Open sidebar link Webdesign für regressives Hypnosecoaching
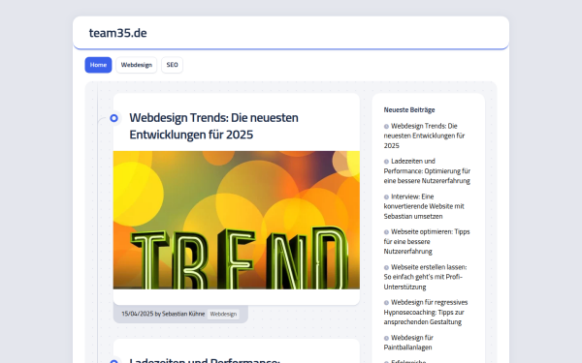The width and height of the screenshot is (582, 363). 426,312
